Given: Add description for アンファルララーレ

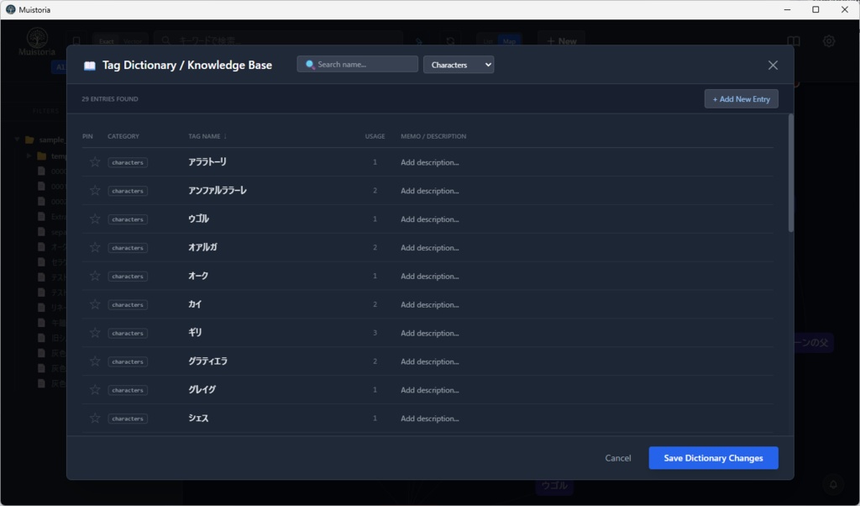Looking at the screenshot, I should click(x=430, y=191).
